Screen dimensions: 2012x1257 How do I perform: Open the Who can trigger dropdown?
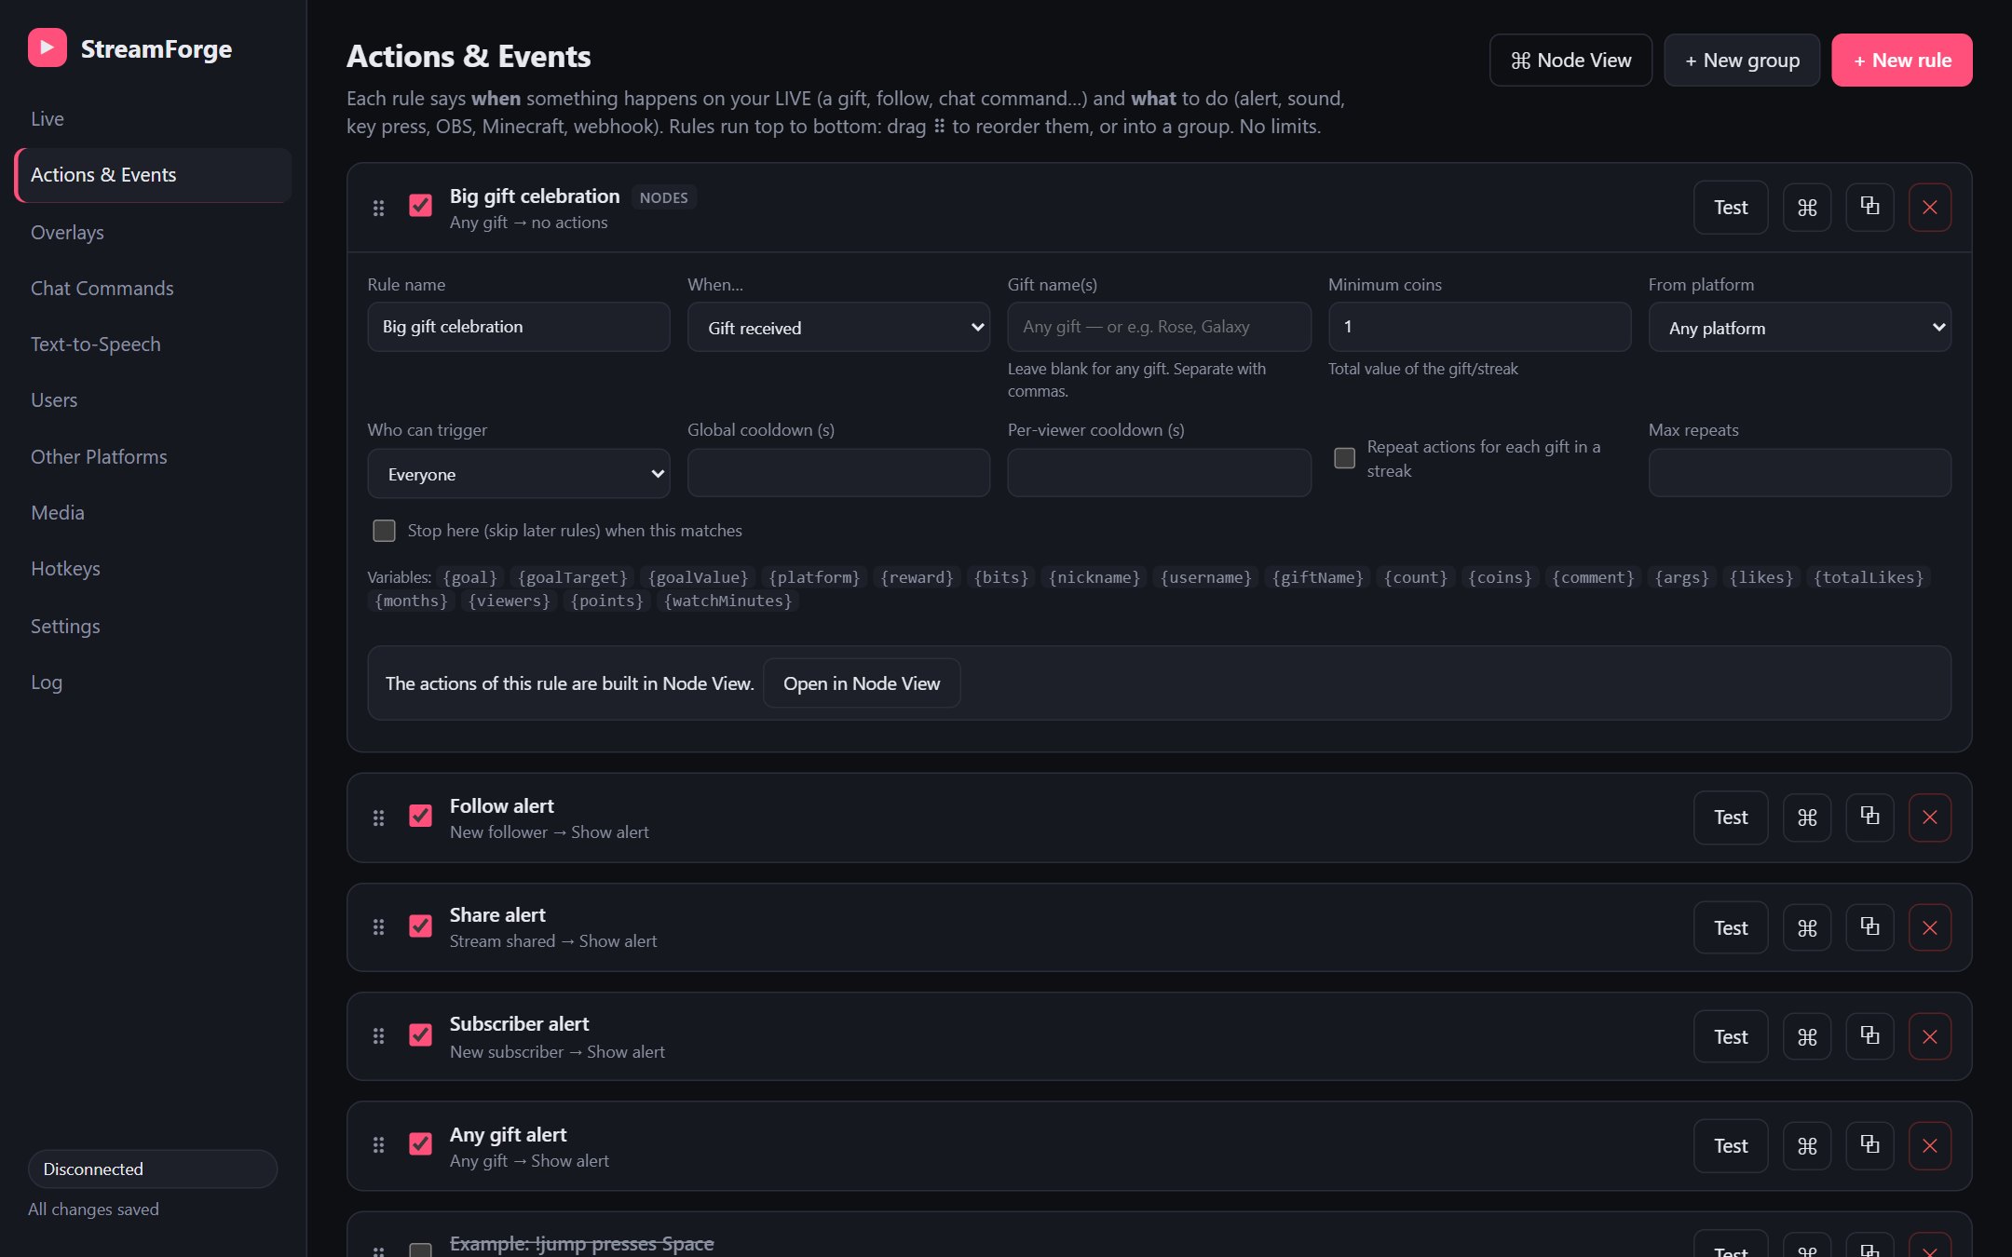519,474
